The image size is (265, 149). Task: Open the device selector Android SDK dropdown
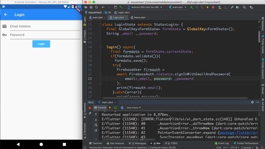145,7
